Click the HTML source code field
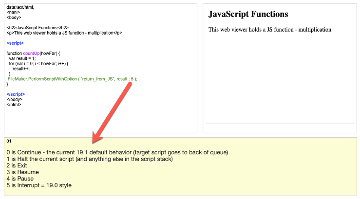Viewport: 360px width, 199px height. (100, 68)
